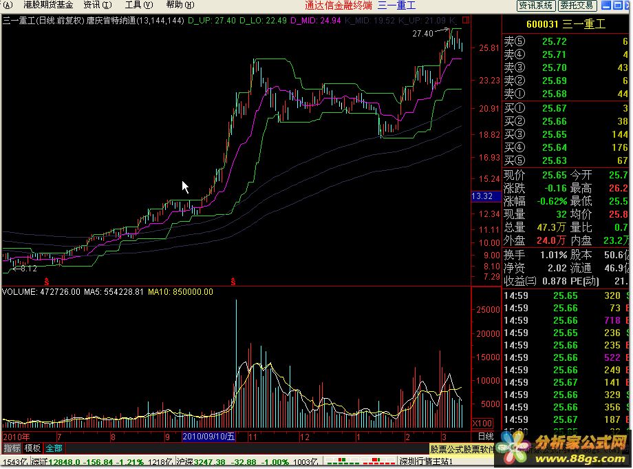Image resolution: width=633 pixels, height=469 pixels.
Task: Click the VOLUME: 472726.00 label
Action: click(x=41, y=291)
